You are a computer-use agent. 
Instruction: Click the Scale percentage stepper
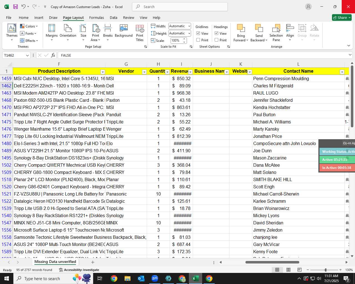[184, 40]
